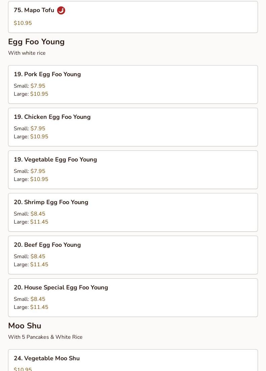Choose House Special Egg Foo Young
The height and width of the screenshot is (371, 266).
pyautogui.click(x=133, y=297)
